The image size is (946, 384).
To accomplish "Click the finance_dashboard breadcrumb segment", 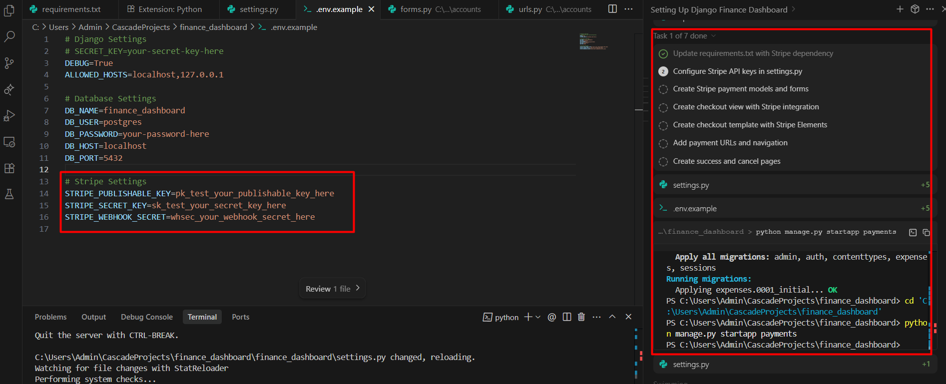I will click(x=213, y=27).
